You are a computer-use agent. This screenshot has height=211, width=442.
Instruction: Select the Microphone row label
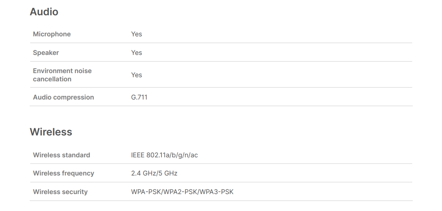click(x=52, y=34)
